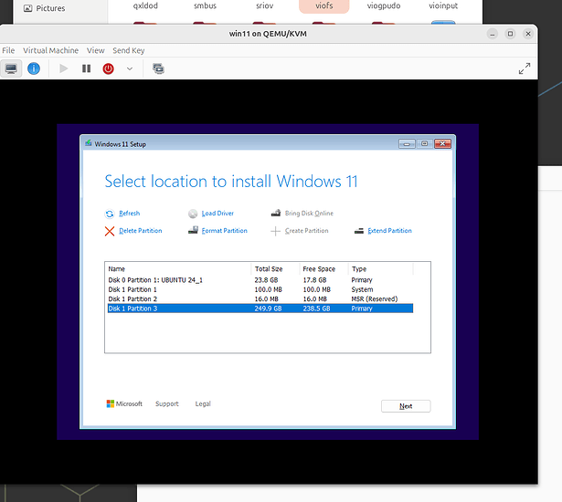
Task: Click the Load Driver disc icon
Action: coord(193,214)
